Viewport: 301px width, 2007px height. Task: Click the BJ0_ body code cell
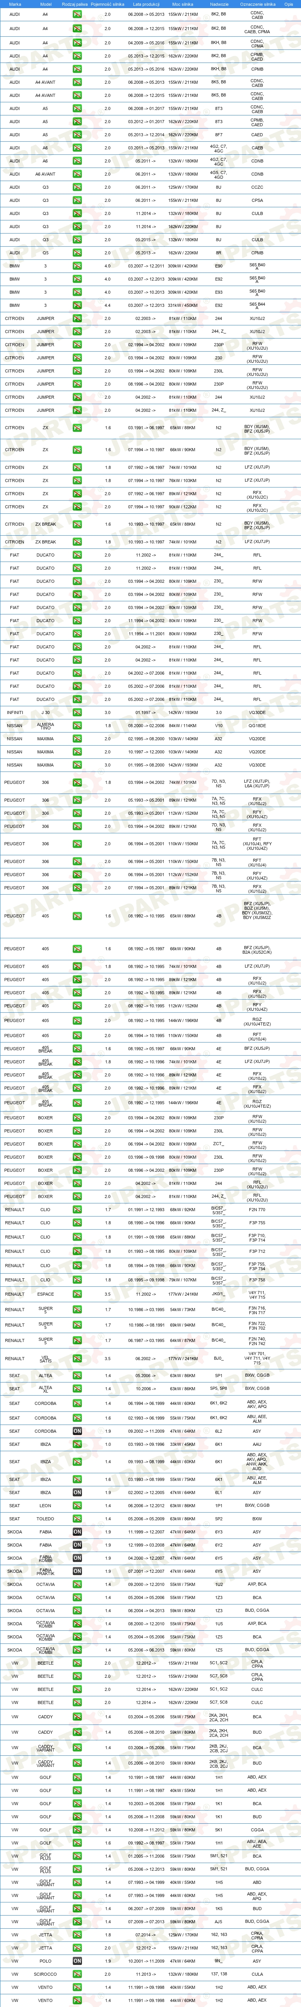pos(219,1358)
